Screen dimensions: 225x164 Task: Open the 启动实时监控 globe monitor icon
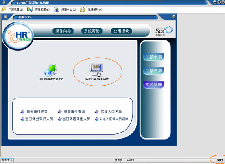(x=50, y=70)
